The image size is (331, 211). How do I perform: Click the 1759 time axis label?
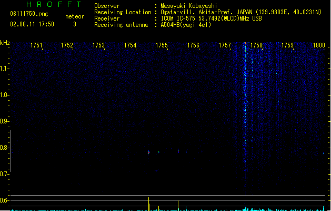[287, 45]
